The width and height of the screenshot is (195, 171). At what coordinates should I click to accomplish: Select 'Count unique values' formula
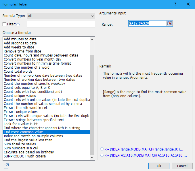click(x=20, y=96)
